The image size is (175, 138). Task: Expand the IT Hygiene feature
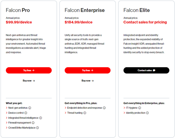coord(132,108)
